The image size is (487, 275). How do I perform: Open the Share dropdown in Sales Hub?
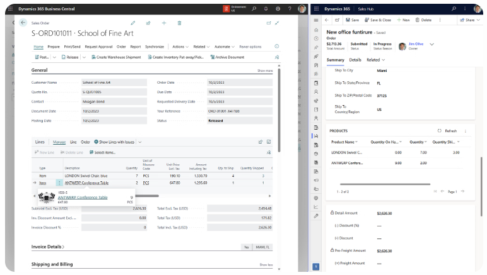478,20
